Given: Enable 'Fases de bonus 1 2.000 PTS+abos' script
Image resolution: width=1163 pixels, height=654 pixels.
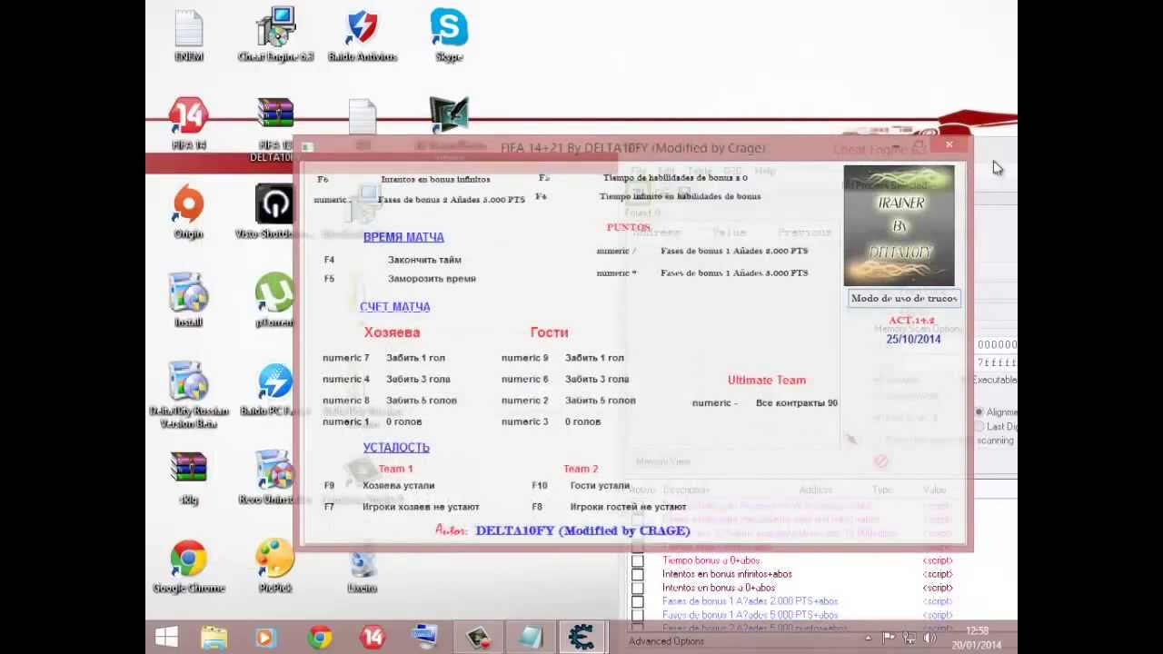Looking at the screenshot, I should (638, 601).
